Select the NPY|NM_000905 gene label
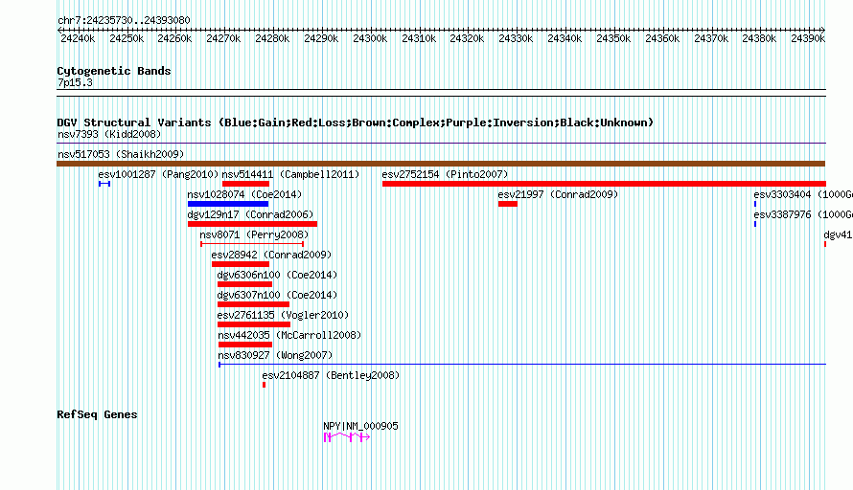Viewport: 853px width, 490px height. tap(360, 426)
